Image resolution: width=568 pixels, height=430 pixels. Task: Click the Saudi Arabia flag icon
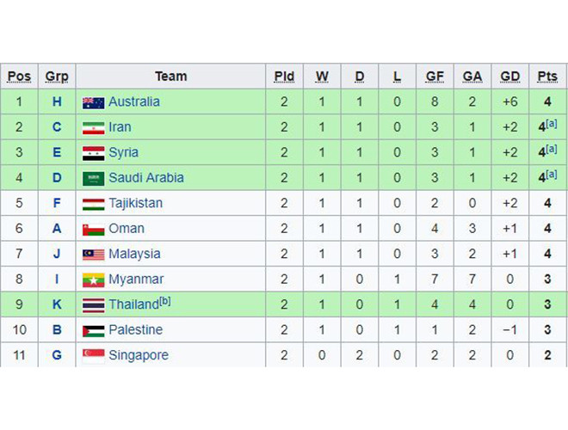93,179
